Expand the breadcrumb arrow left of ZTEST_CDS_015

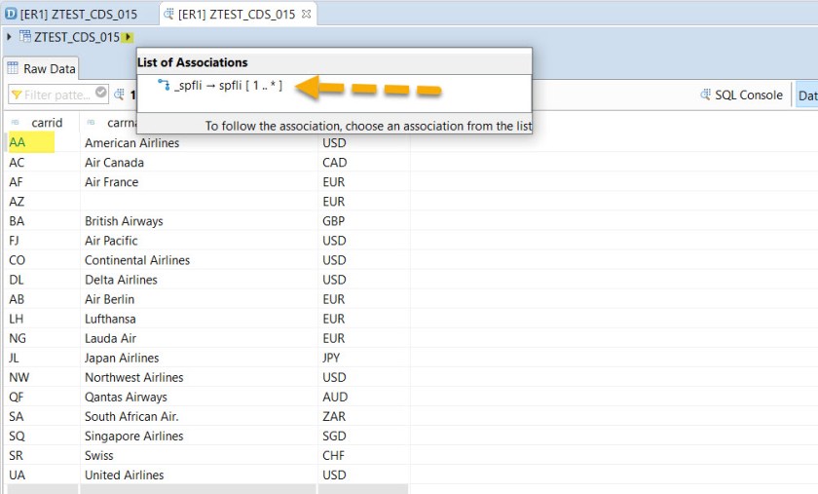coord(9,37)
